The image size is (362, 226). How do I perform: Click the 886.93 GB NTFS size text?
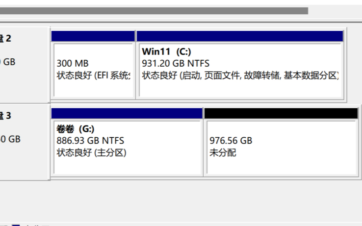[x=90, y=141]
